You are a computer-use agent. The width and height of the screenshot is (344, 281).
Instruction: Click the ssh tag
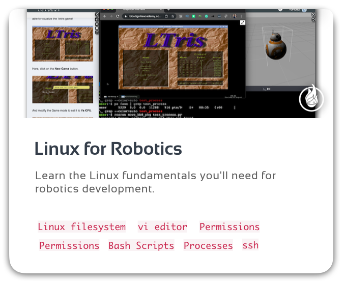250,245
